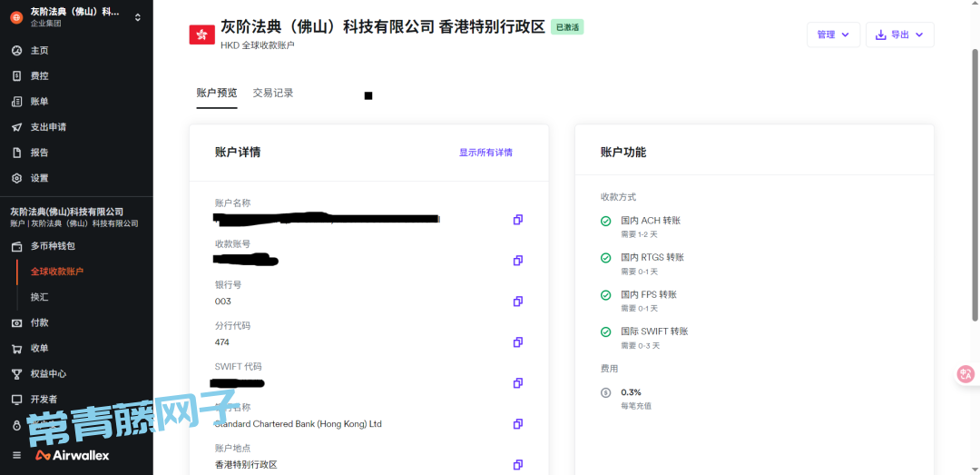The height and width of the screenshot is (475, 980).
Task: Click Standard Chartered Bank (Hong Kong) Ltd text
Action: click(299, 424)
